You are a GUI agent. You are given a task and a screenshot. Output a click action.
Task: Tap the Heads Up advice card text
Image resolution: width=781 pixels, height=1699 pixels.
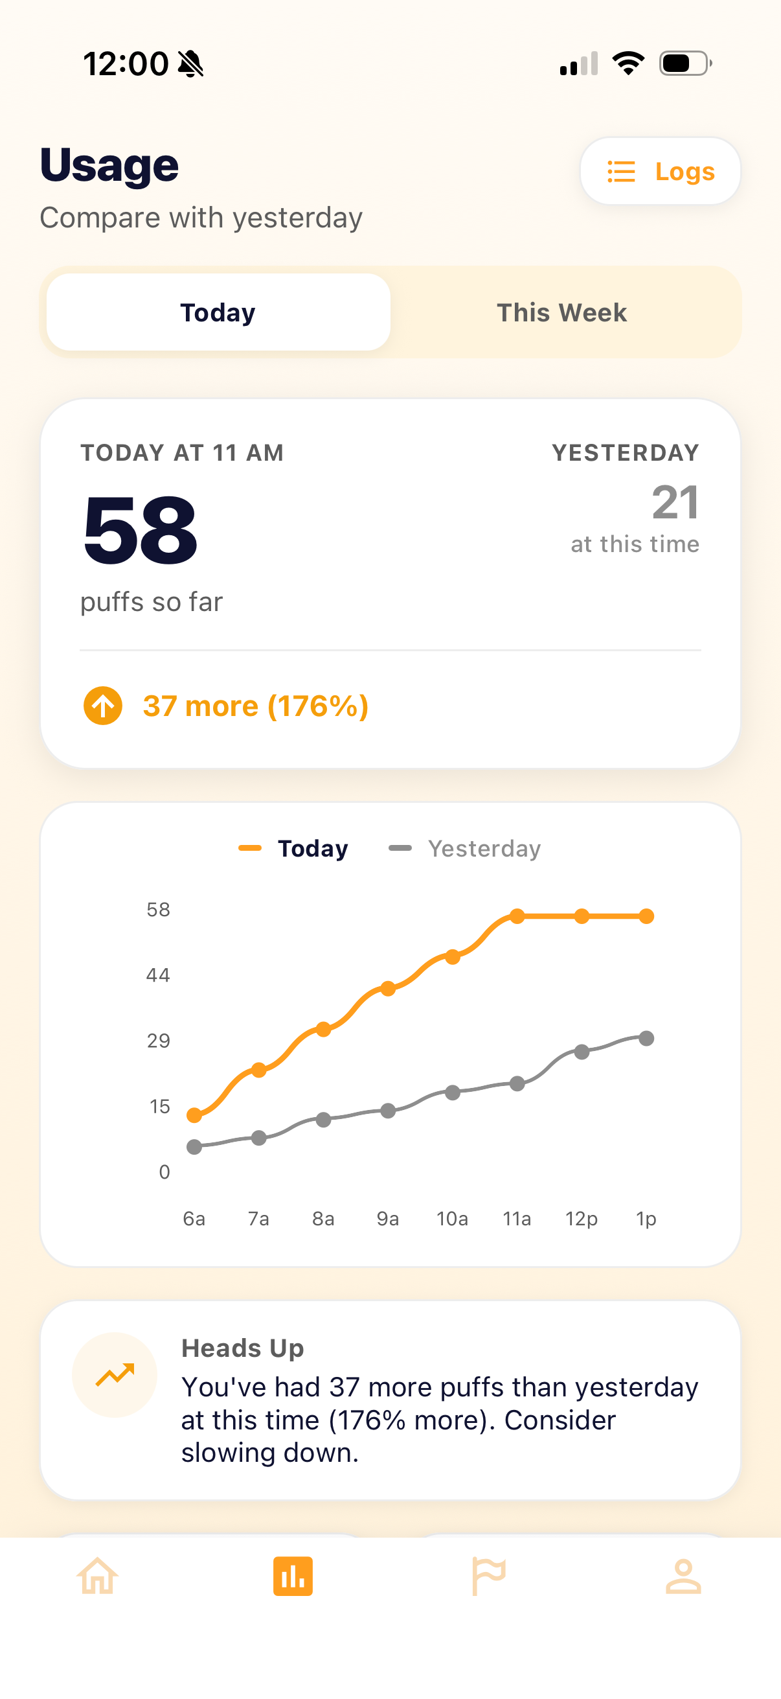pyautogui.click(x=439, y=1418)
